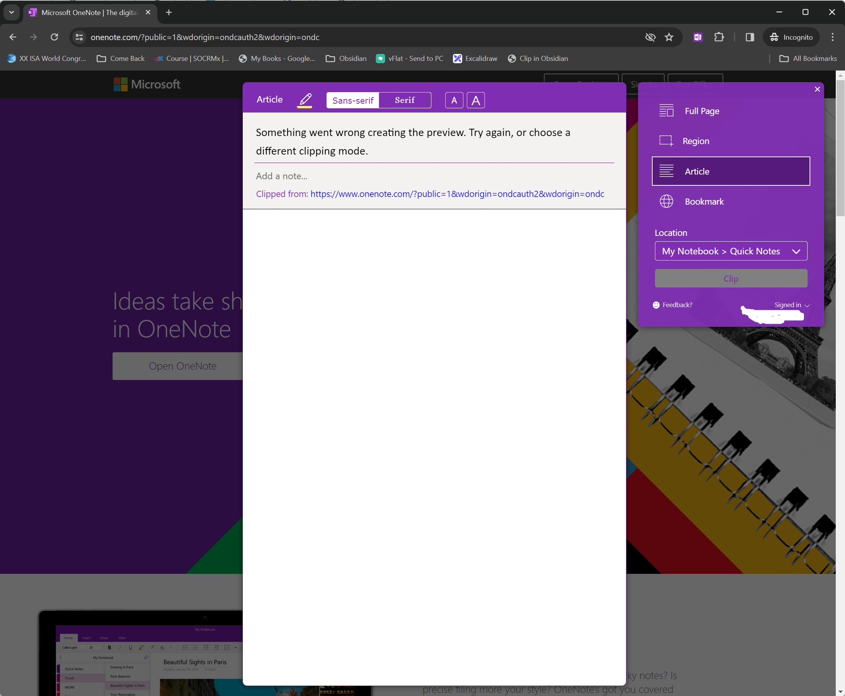Switch preview font to Serif
The width and height of the screenshot is (845, 696).
point(405,100)
